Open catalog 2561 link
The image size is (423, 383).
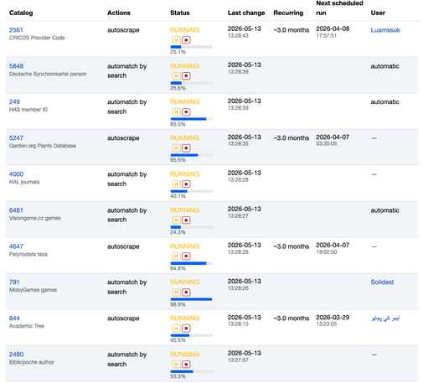click(16, 30)
